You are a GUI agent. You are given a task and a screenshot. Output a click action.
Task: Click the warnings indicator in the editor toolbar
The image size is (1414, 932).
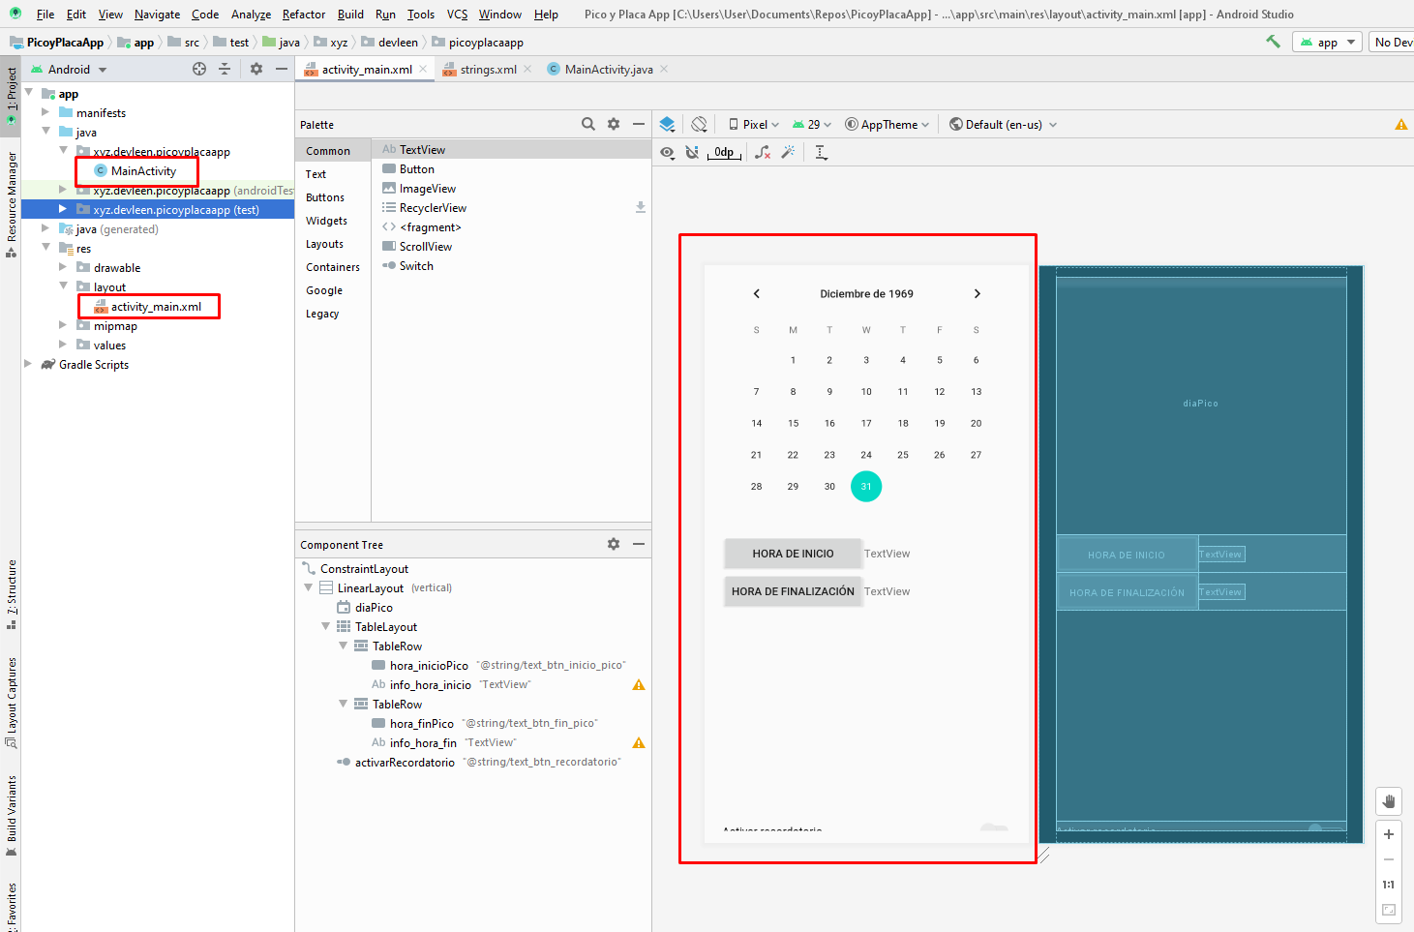pyautogui.click(x=1401, y=124)
